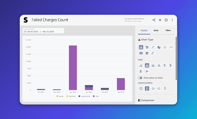Click the Style label
The image size is (197, 119).
(x=140, y=60)
